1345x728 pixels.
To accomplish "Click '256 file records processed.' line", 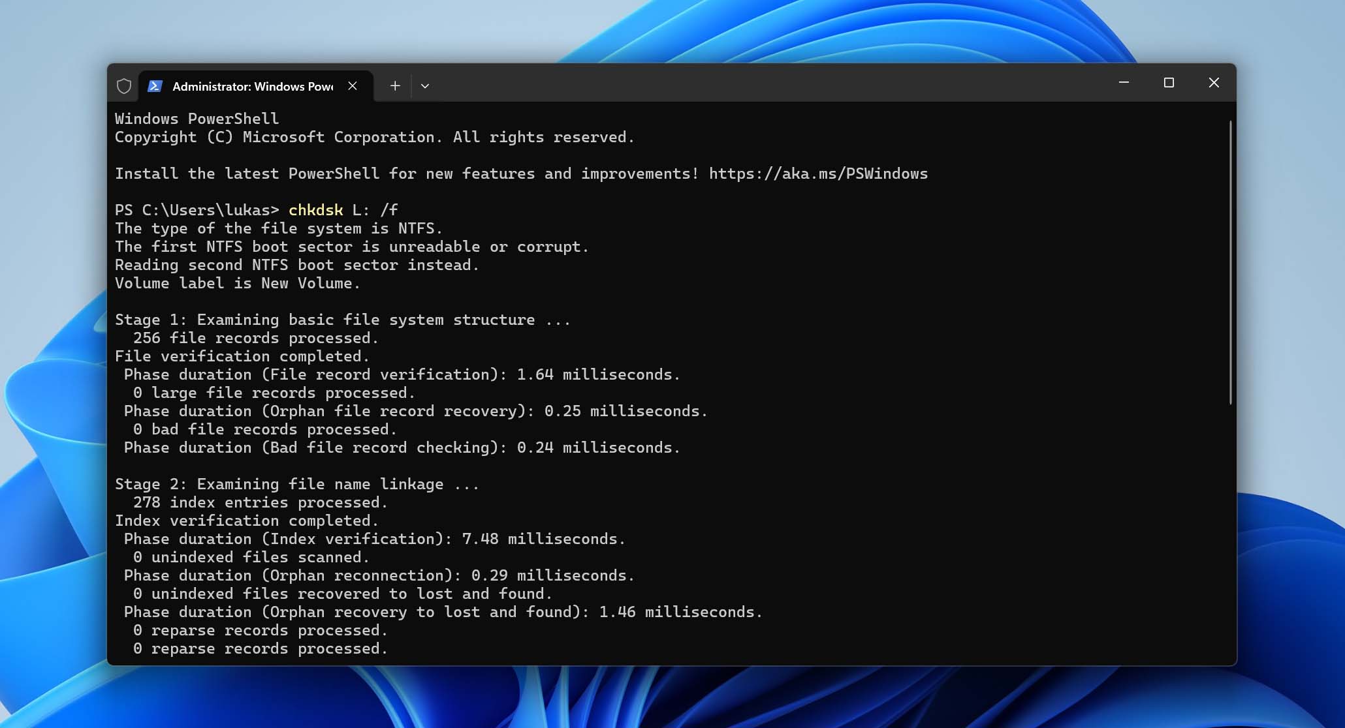I will point(256,338).
